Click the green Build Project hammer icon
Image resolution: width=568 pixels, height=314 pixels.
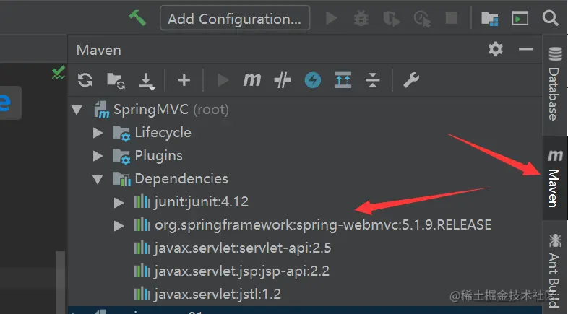137,18
